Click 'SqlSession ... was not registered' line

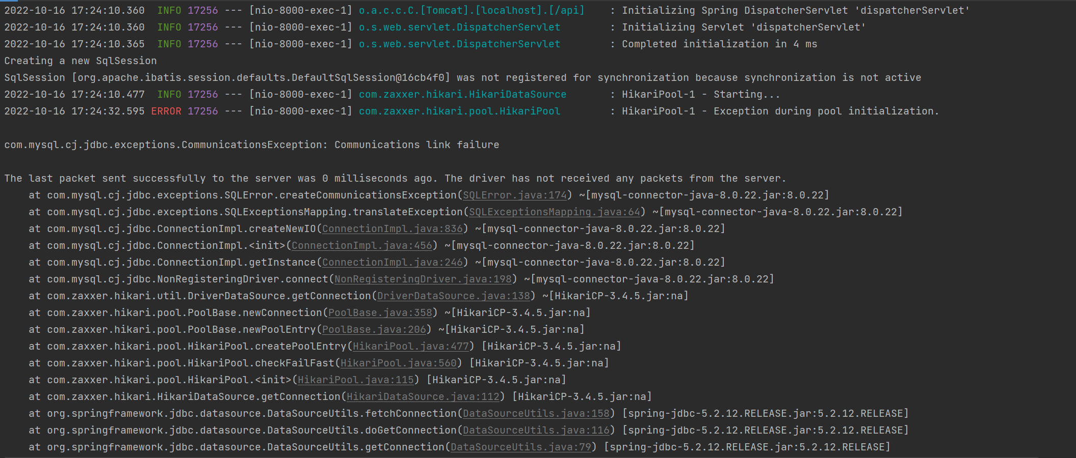pyautogui.click(x=463, y=77)
